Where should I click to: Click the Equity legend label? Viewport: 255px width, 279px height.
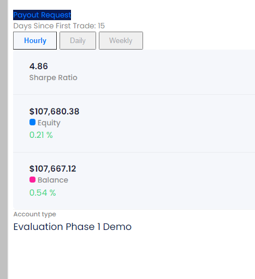pos(49,123)
